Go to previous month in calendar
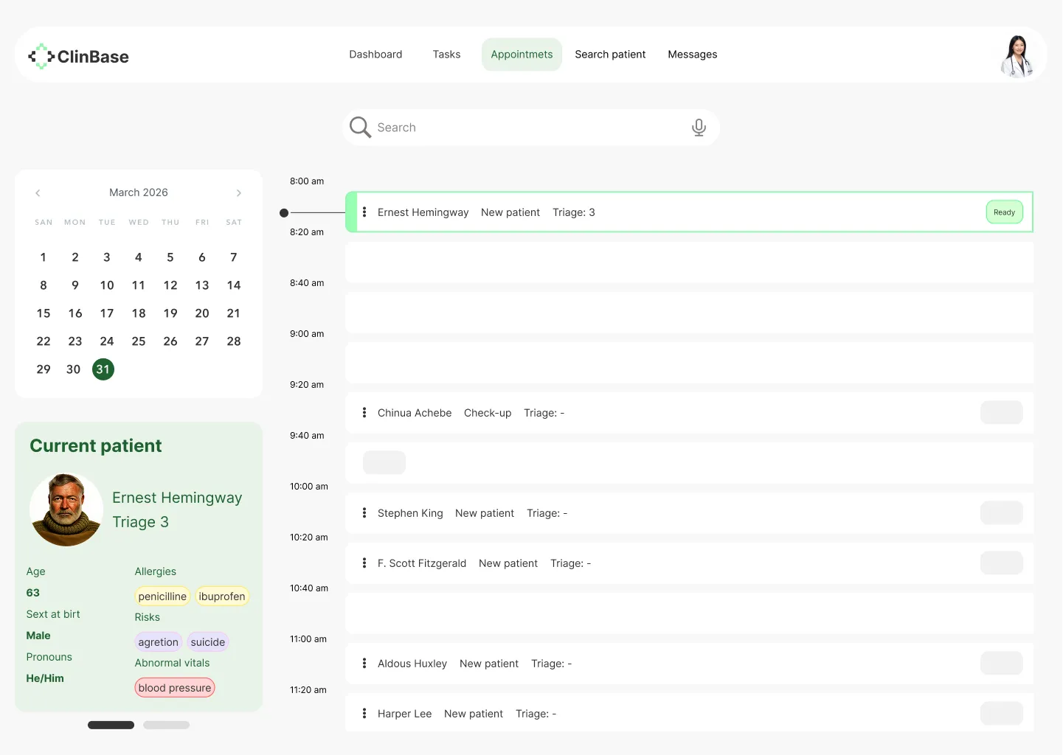 [38, 193]
